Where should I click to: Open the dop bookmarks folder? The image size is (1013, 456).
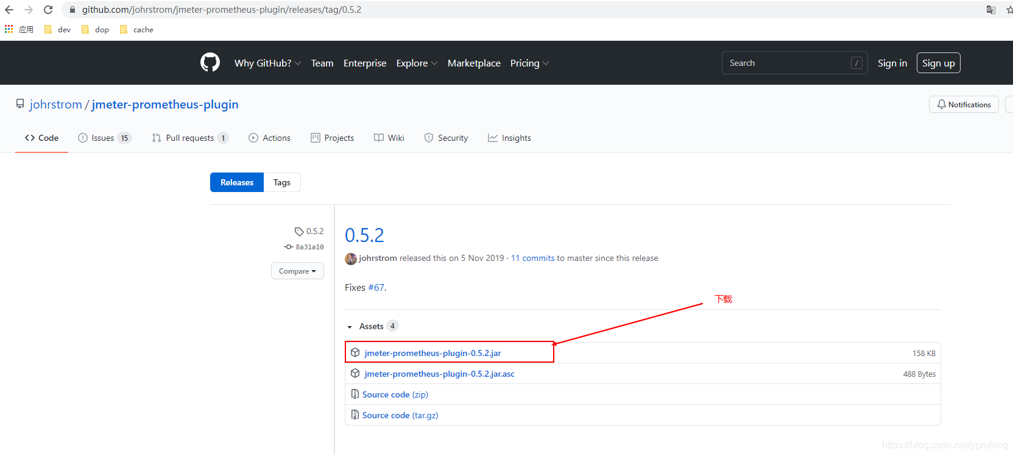pos(94,29)
